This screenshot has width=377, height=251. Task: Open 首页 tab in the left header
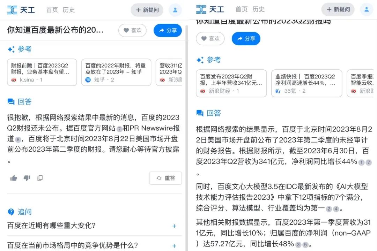pos(52,10)
